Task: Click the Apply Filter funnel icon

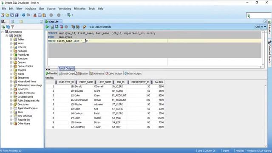Action: click(12, 27)
